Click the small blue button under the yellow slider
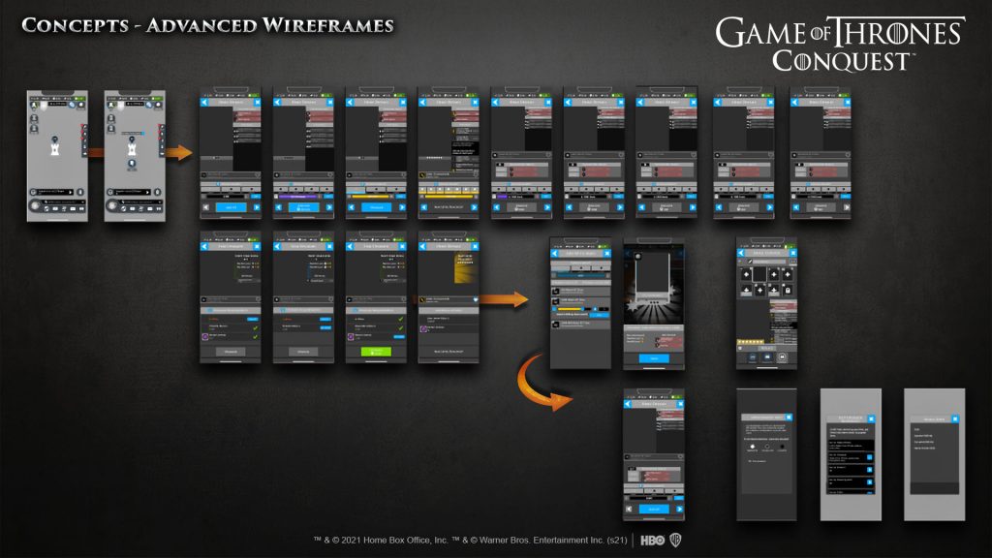Screen dimensions: 992x558 click(x=599, y=315)
